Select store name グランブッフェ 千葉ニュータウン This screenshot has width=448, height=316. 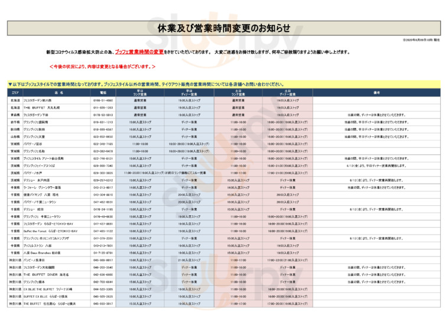click(42, 217)
